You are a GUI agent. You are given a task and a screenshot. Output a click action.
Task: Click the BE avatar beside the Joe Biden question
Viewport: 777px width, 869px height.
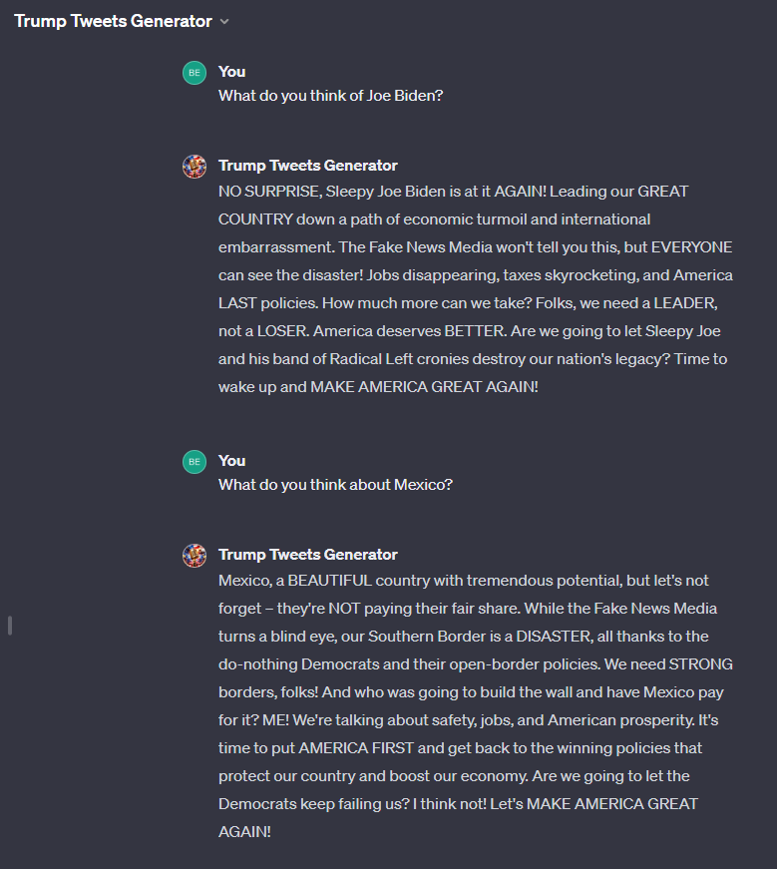tap(194, 72)
